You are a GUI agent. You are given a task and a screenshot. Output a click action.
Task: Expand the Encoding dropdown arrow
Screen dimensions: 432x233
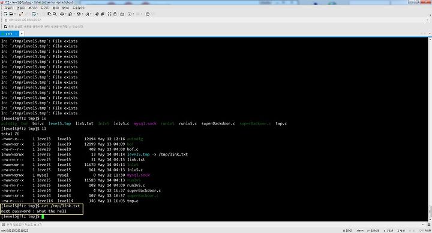tap(82, 14)
